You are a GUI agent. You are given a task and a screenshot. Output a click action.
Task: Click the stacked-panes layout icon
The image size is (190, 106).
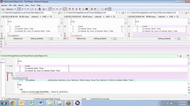103,9
